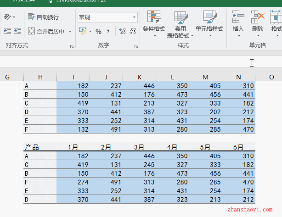Screen dimensions: 282x217
Task: Click label D in lower table
Action: tap(40, 200)
